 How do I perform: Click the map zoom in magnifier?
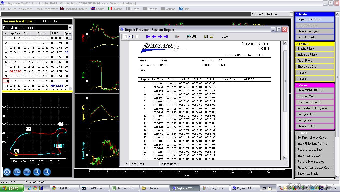click(37, 172)
